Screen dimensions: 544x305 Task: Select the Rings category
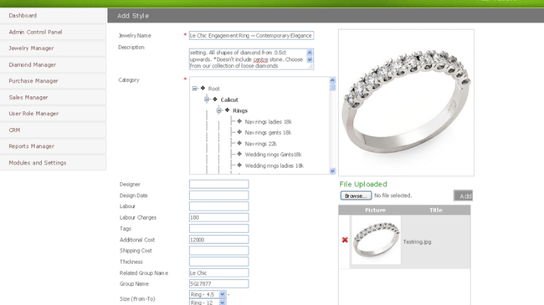240,111
